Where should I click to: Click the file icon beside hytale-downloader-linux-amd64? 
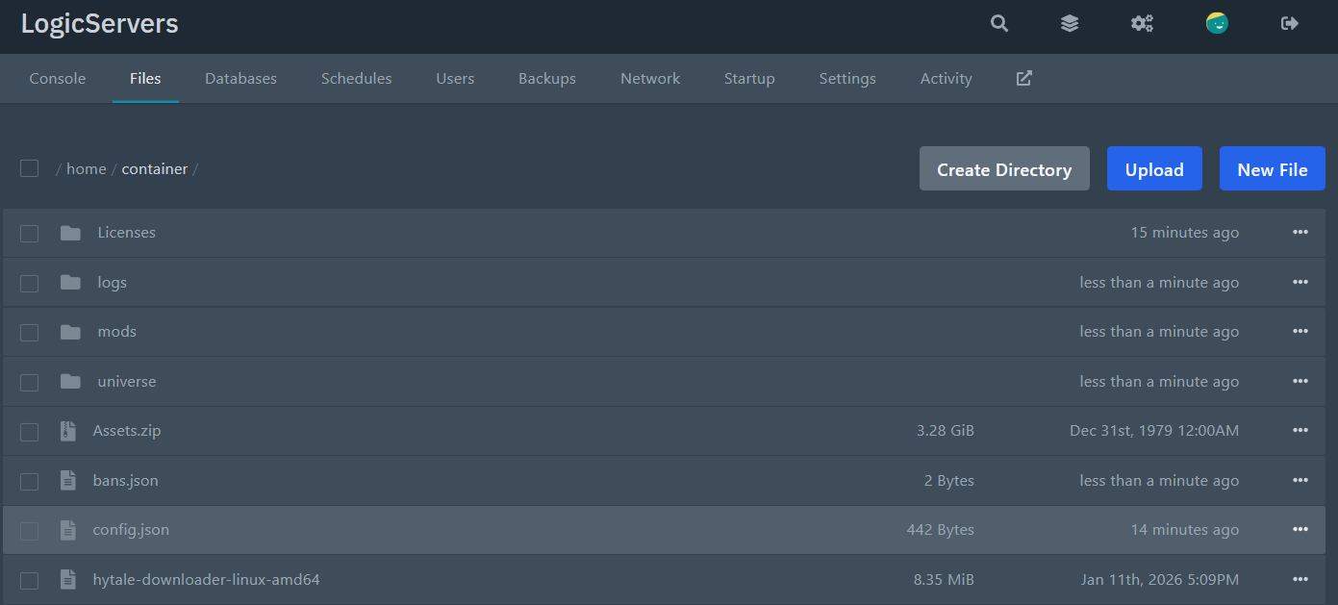67,579
